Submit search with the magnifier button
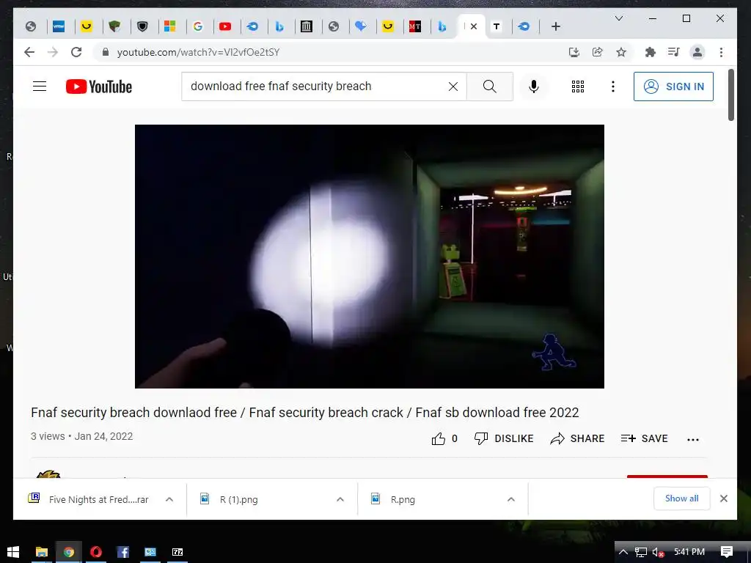This screenshot has width=751, height=563. tap(489, 87)
